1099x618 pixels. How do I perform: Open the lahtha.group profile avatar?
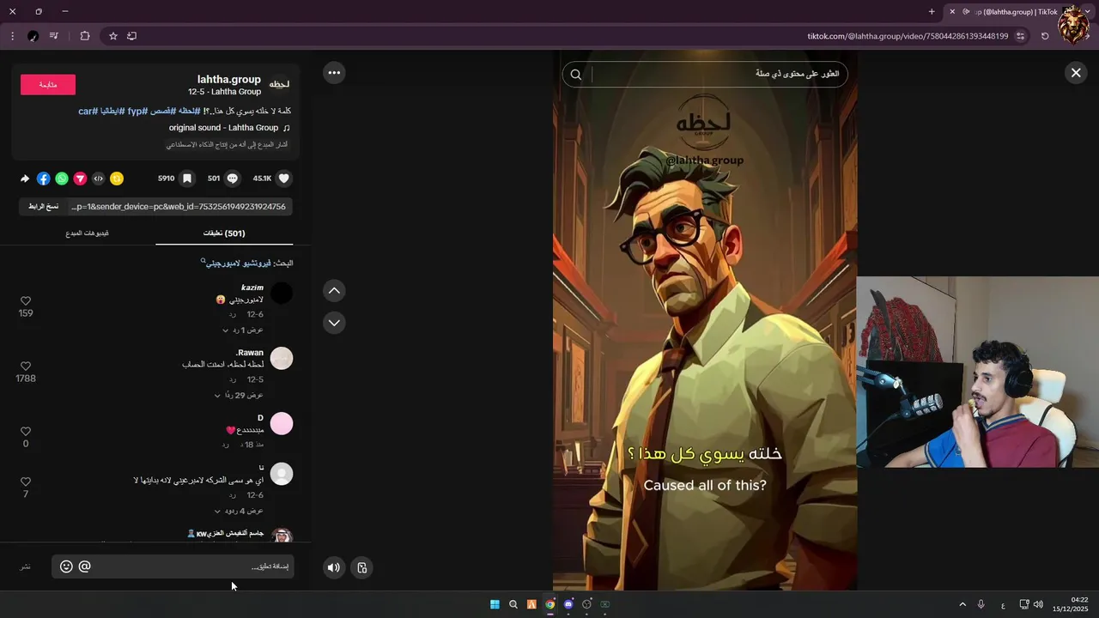pos(280,84)
